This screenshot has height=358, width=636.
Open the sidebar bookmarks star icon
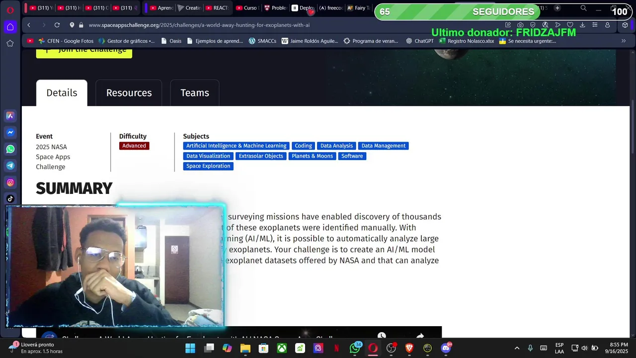[10, 43]
